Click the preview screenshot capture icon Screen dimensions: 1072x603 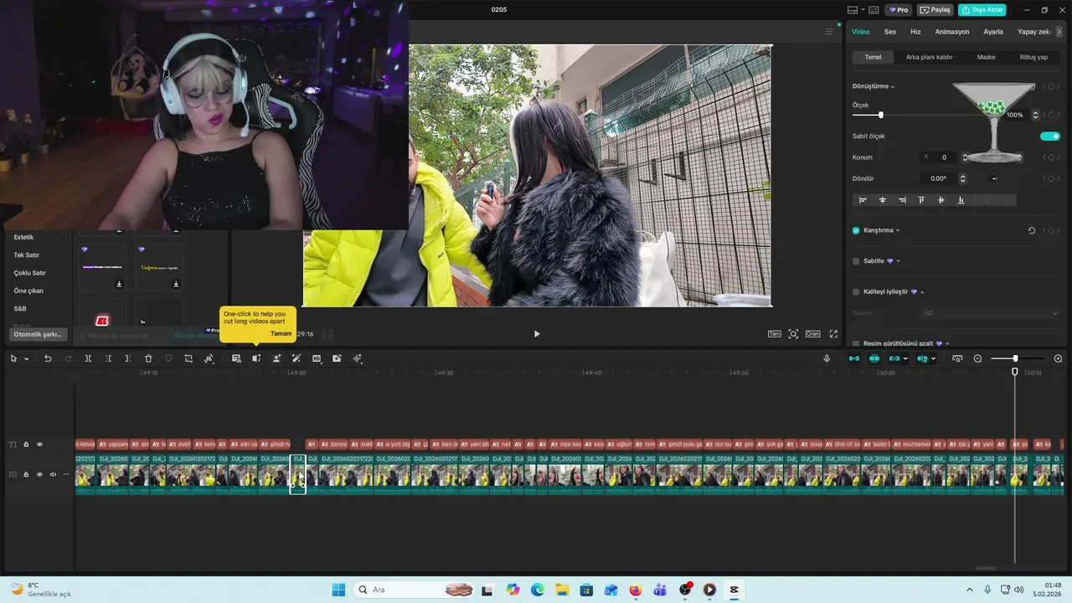(793, 334)
